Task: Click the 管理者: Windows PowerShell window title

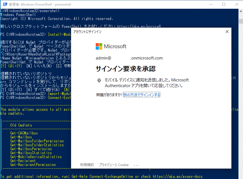Action: (40, 5)
